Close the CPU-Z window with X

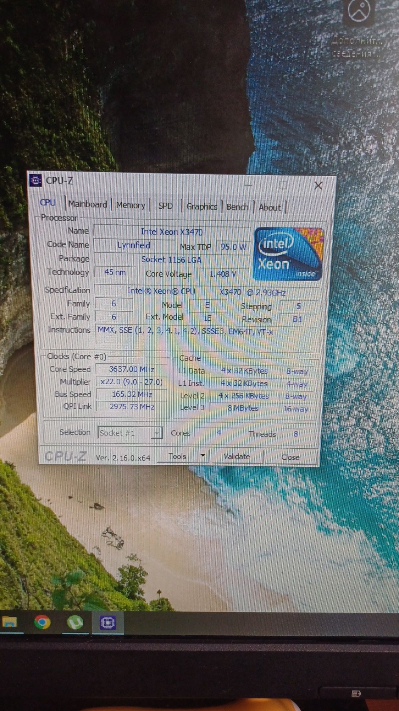click(x=318, y=186)
